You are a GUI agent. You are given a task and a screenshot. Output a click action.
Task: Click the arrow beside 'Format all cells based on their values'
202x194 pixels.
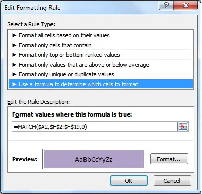coord(14,35)
